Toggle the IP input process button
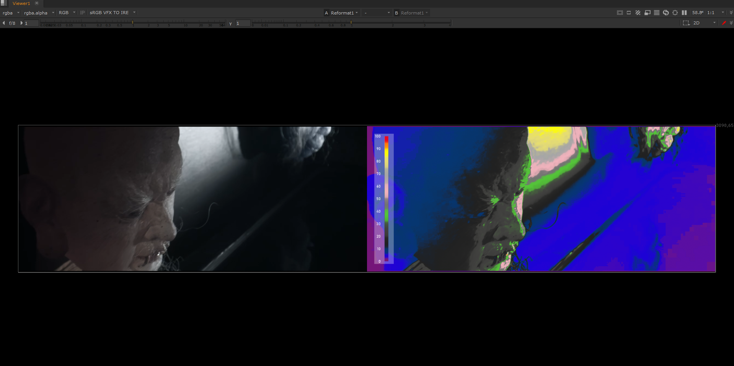 coord(82,13)
